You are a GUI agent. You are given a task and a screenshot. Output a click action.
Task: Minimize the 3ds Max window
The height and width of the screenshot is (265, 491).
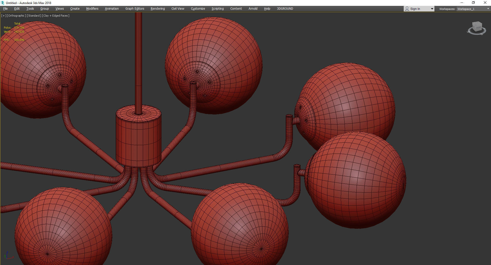(462, 3)
